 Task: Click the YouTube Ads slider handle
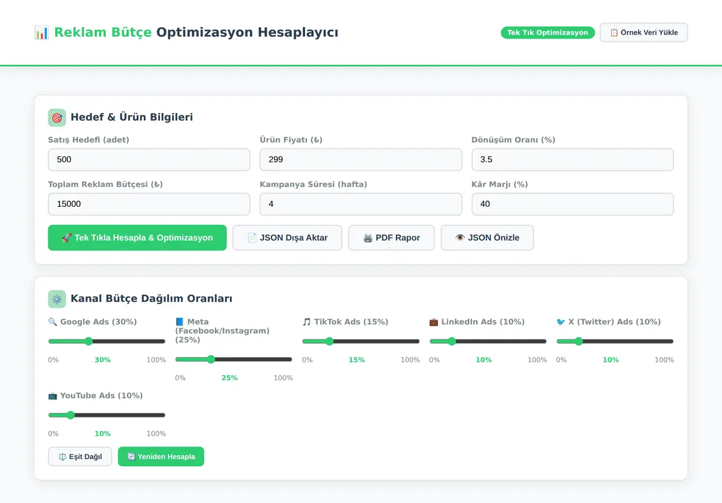(70, 415)
